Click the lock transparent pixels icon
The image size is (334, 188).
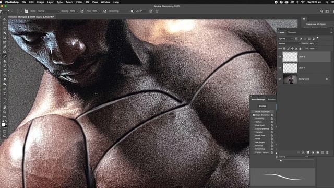(284, 49)
